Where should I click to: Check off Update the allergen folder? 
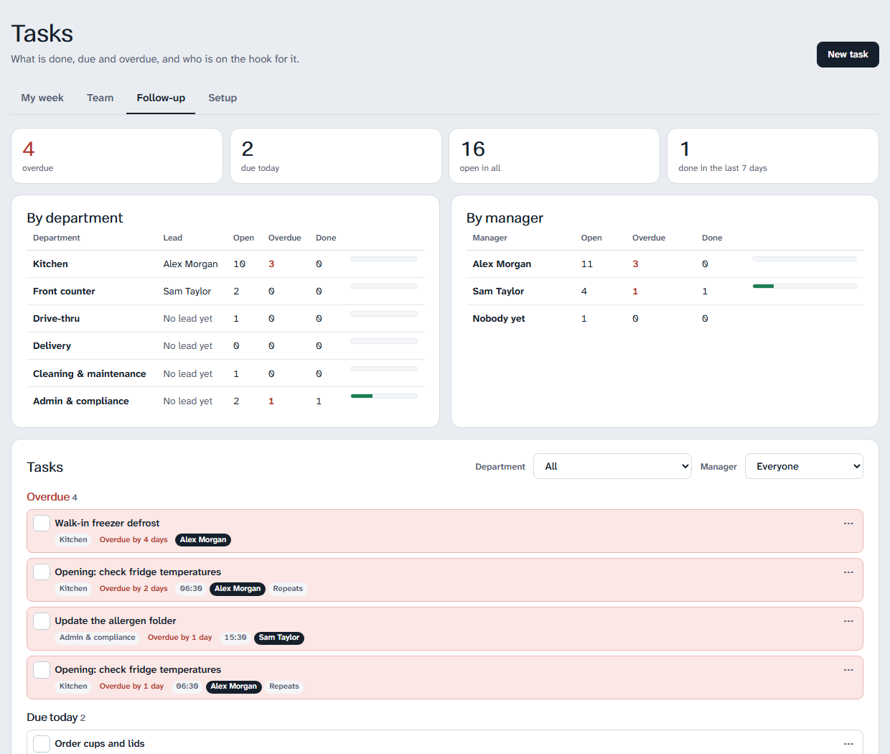pos(42,621)
